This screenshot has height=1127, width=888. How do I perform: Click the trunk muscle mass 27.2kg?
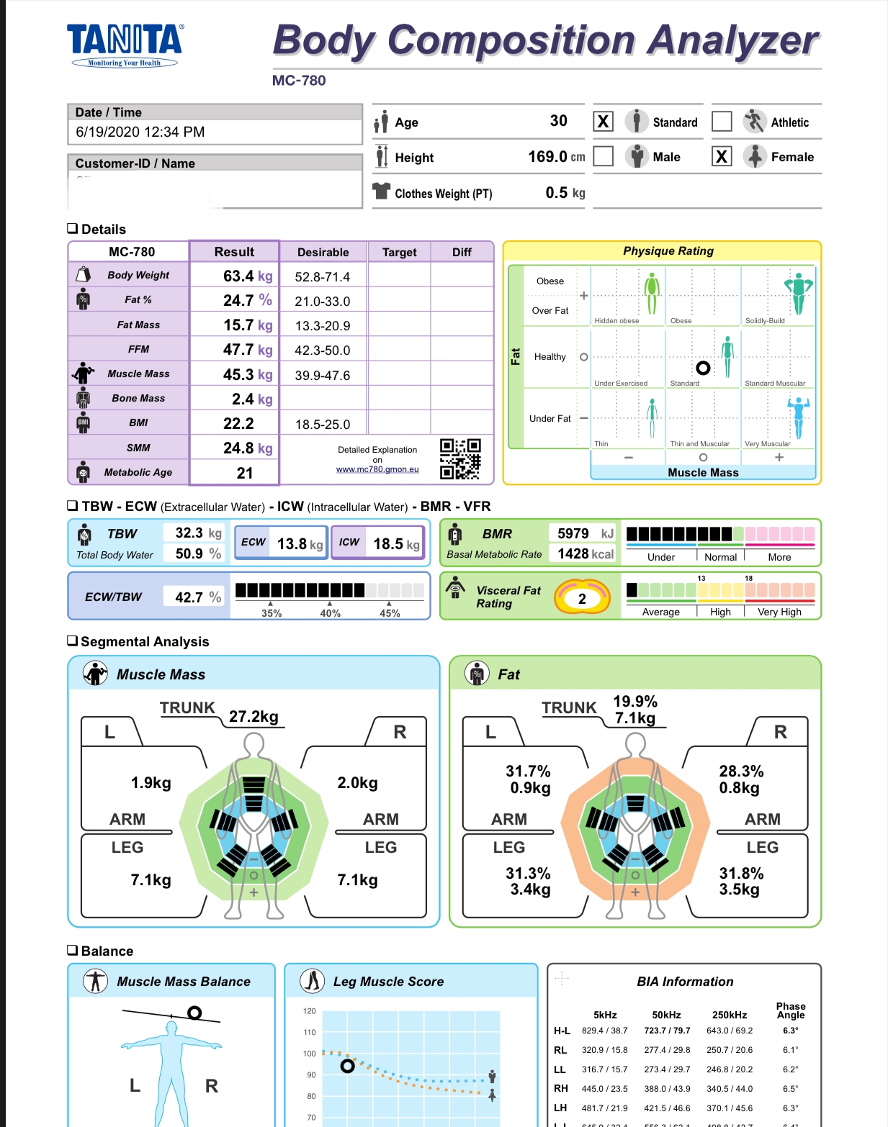[x=254, y=716]
